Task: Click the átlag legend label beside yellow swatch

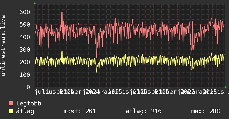Action: click(x=25, y=111)
